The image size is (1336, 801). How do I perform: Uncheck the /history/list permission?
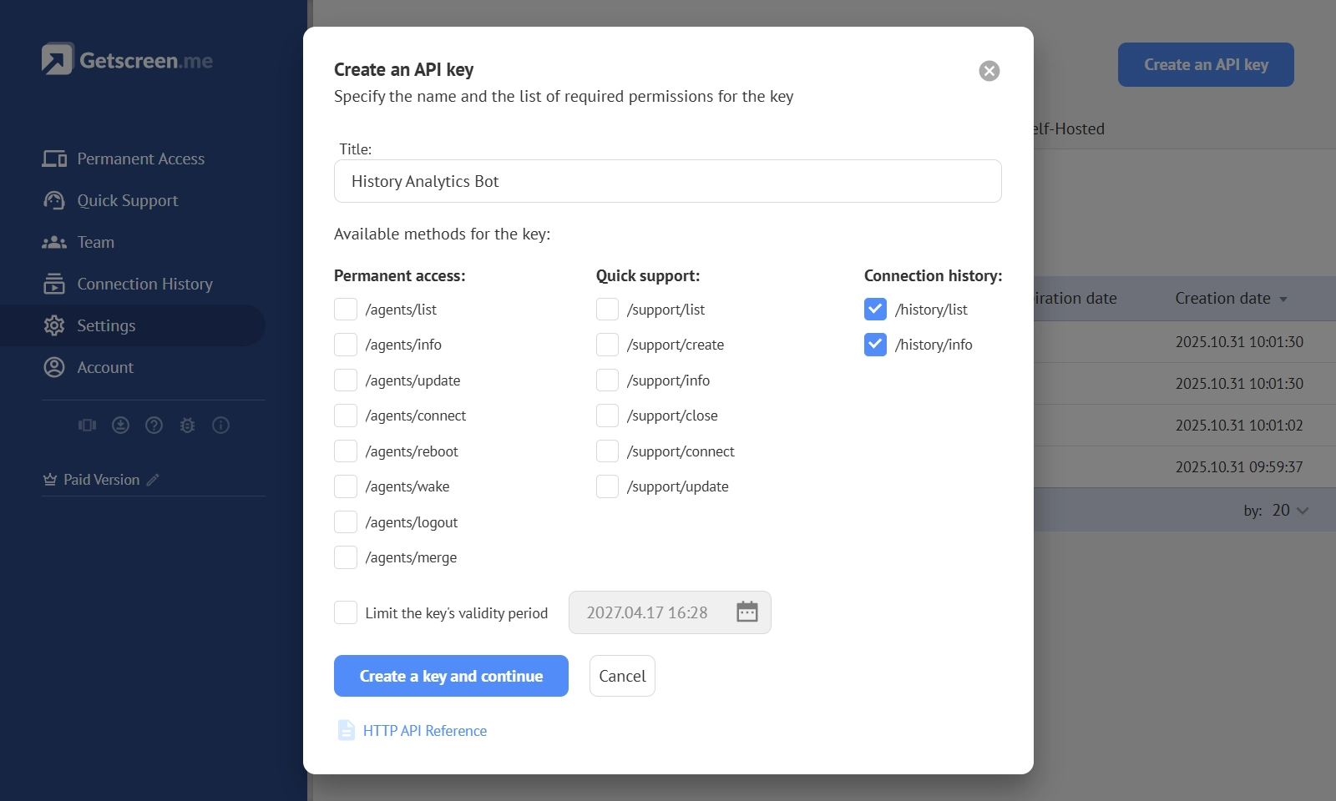point(875,310)
